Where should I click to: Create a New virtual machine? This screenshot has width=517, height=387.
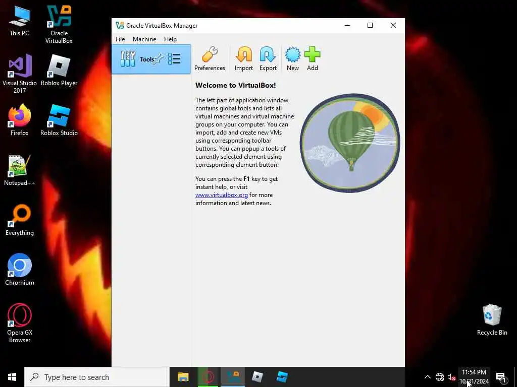click(x=293, y=58)
